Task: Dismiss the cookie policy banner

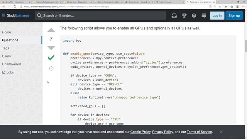Action: tap(221, 132)
